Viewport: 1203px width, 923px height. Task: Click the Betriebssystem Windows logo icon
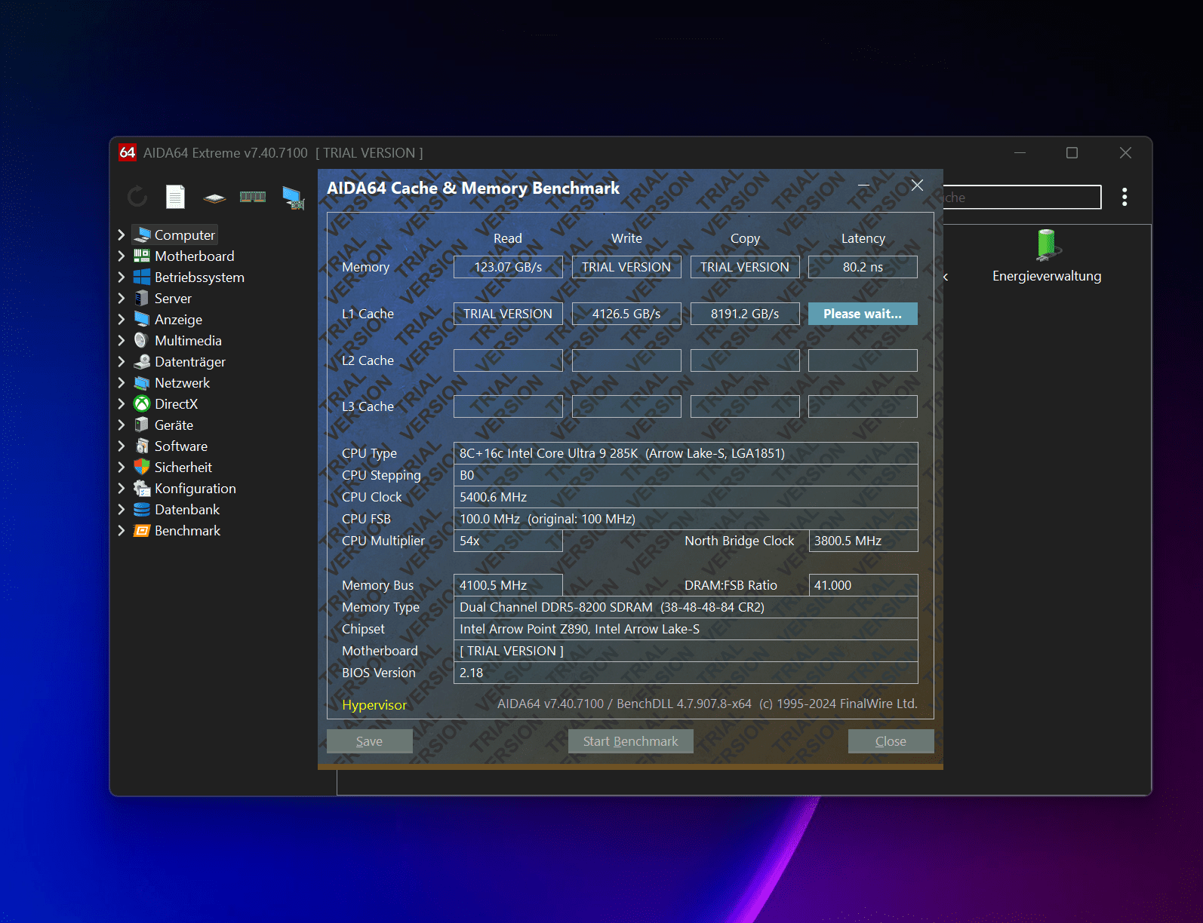(142, 278)
